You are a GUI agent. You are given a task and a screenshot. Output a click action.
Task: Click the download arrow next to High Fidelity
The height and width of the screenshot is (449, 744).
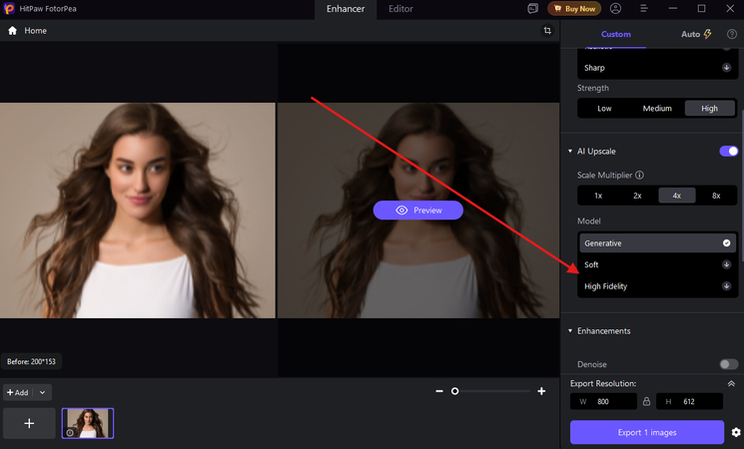click(x=726, y=286)
